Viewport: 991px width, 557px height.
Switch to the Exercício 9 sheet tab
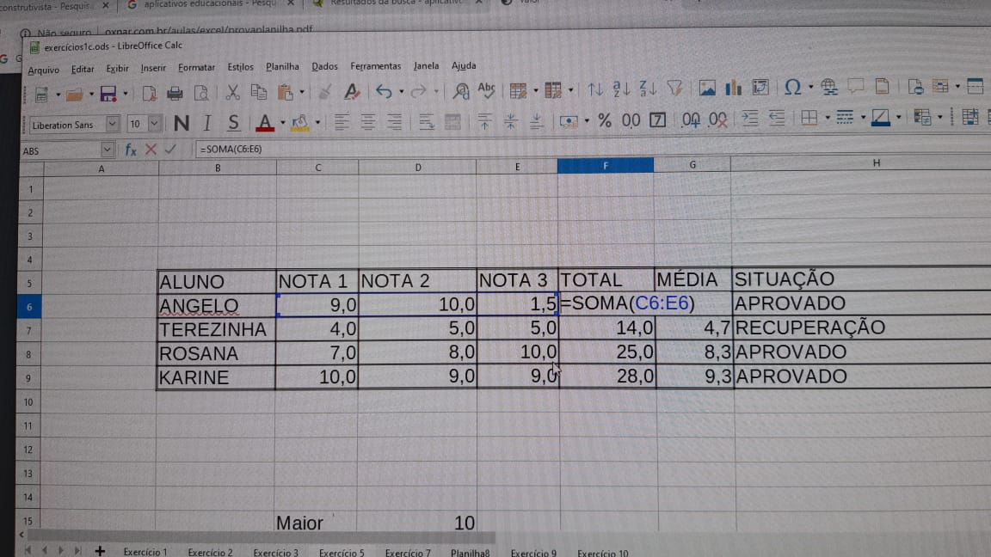click(533, 553)
